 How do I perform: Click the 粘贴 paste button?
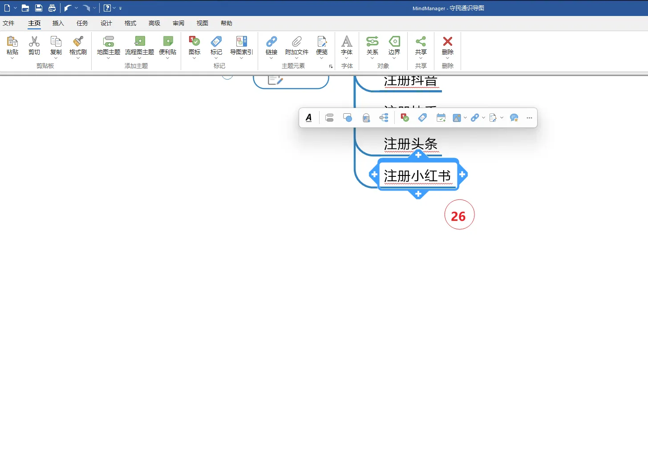[12, 46]
